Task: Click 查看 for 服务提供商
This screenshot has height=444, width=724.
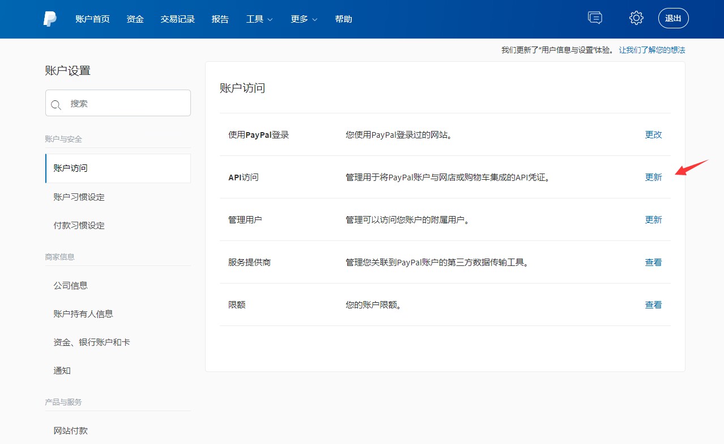Action: pyautogui.click(x=653, y=262)
